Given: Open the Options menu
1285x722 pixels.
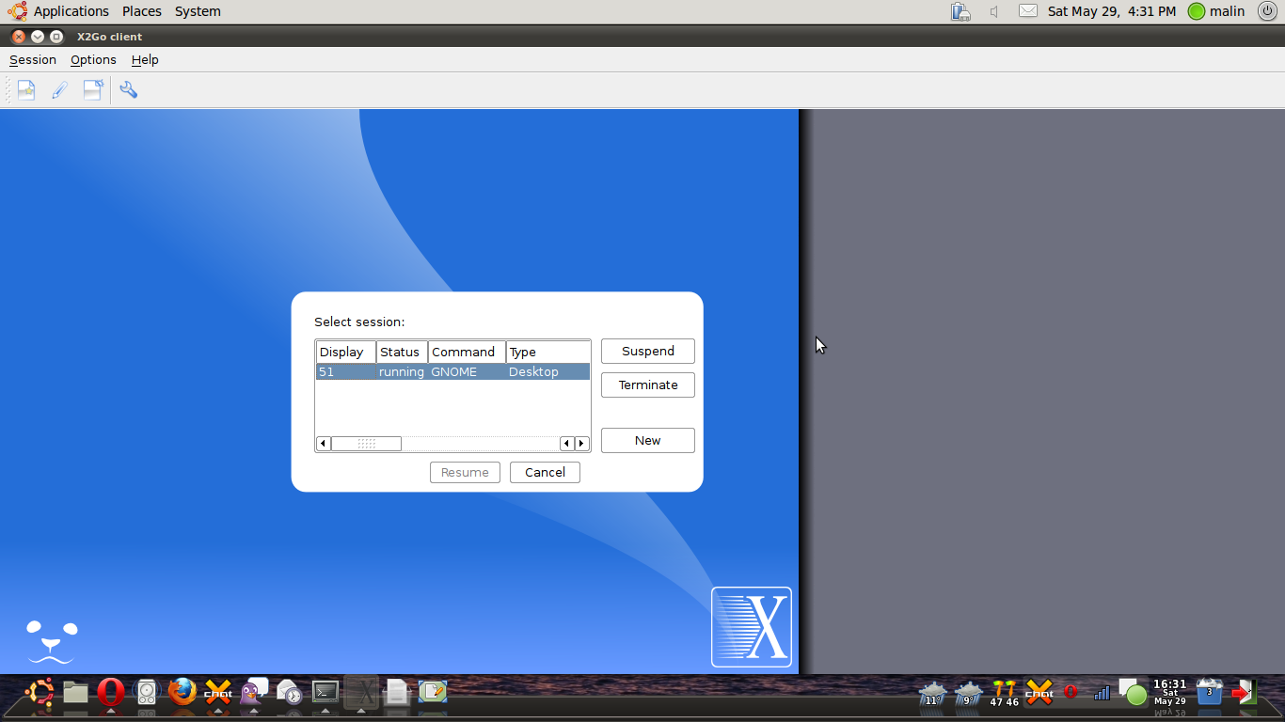Looking at the screenshot, I should [93, 59].
